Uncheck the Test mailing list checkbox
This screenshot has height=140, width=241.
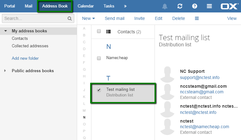99,90
